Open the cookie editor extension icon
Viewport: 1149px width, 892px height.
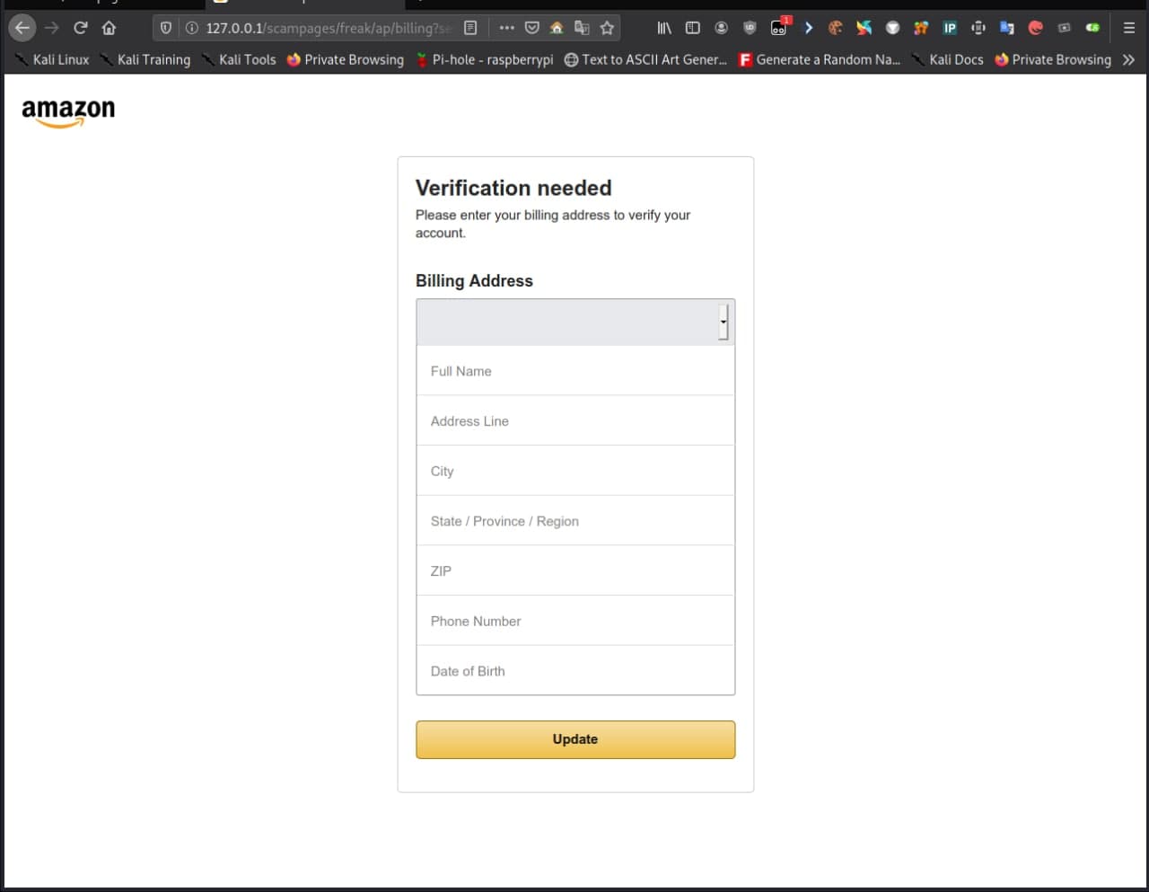click(835, 28)
